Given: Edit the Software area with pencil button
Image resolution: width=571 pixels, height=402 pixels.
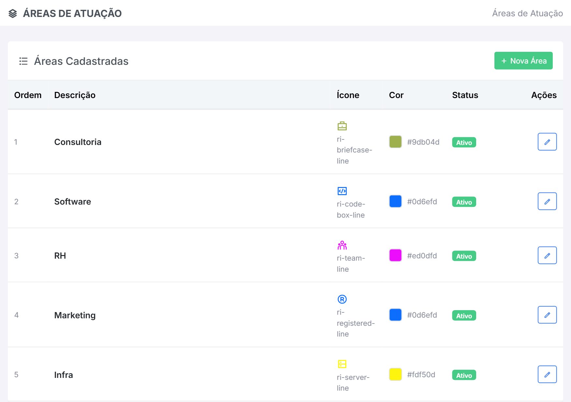Looking at the screenshot, I should [x=547, y=201].
